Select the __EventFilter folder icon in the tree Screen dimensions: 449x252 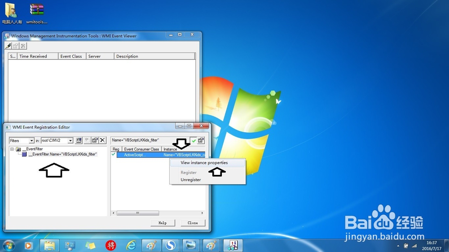[18, 149]
